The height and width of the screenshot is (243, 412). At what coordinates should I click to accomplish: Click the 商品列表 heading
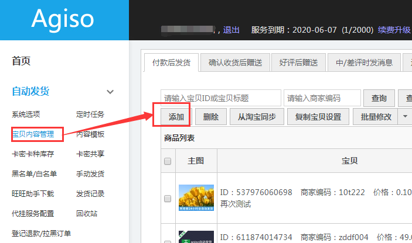(x=179, y=138)
